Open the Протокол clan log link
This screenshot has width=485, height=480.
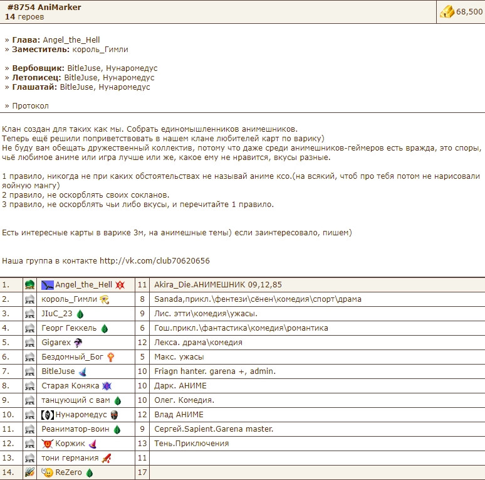[30, 106]
